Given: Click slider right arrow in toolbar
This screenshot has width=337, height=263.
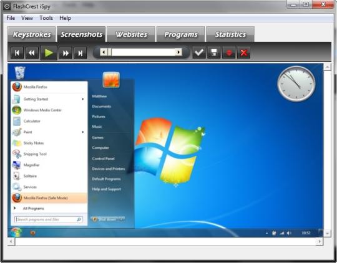Looking at the screenshot, I should click(178, 52).
